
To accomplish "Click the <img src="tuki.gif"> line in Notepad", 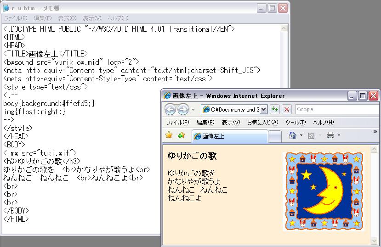I will (x=40, y=152).
